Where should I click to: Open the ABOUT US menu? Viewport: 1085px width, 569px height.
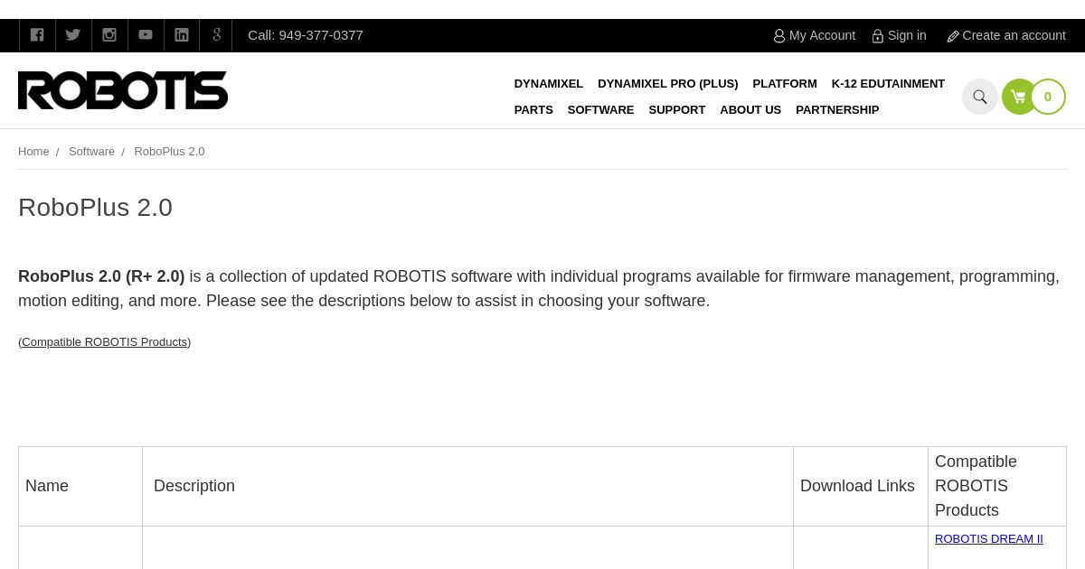[750, 109]
